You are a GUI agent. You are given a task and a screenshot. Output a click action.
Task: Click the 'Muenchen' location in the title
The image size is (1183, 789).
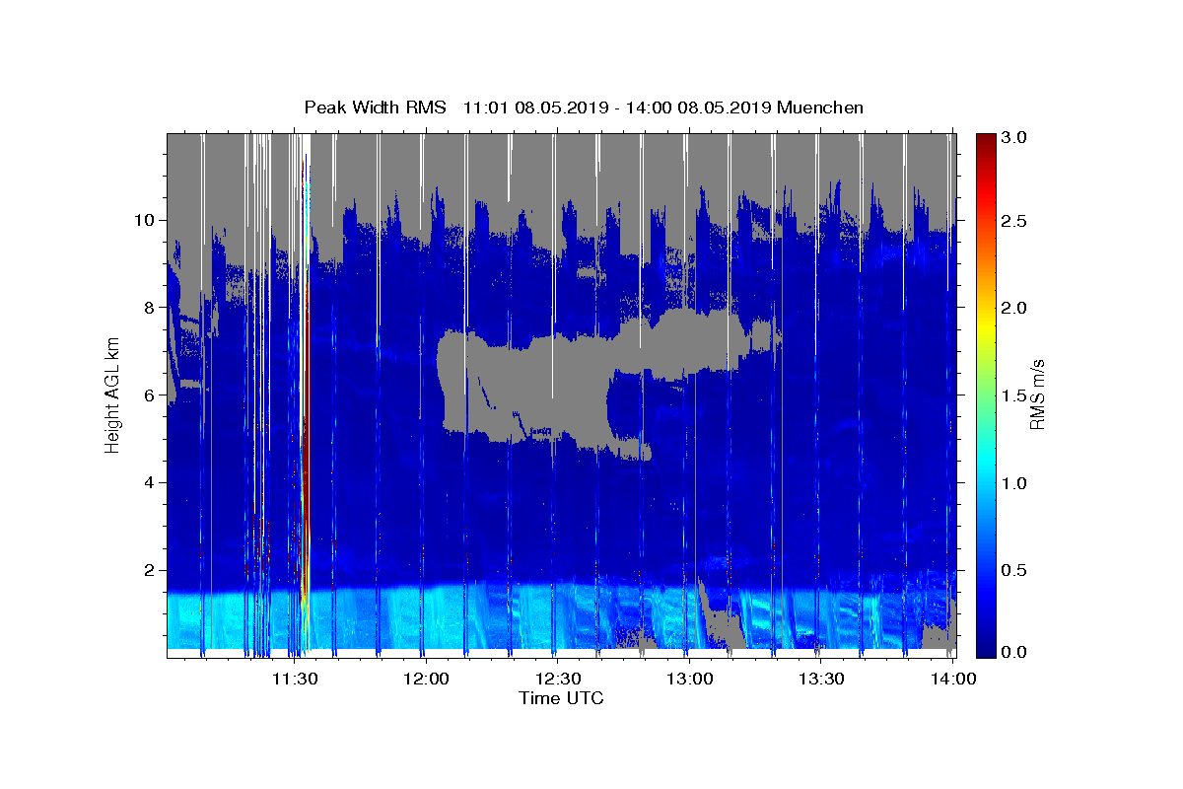(x=820, y=108)
